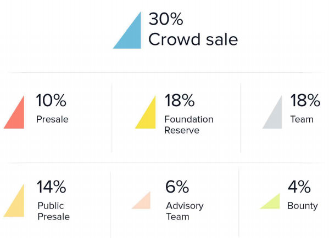The height and width of the screenshot is (238, 329).
Task: Click the Team label text
Action: 302,119
